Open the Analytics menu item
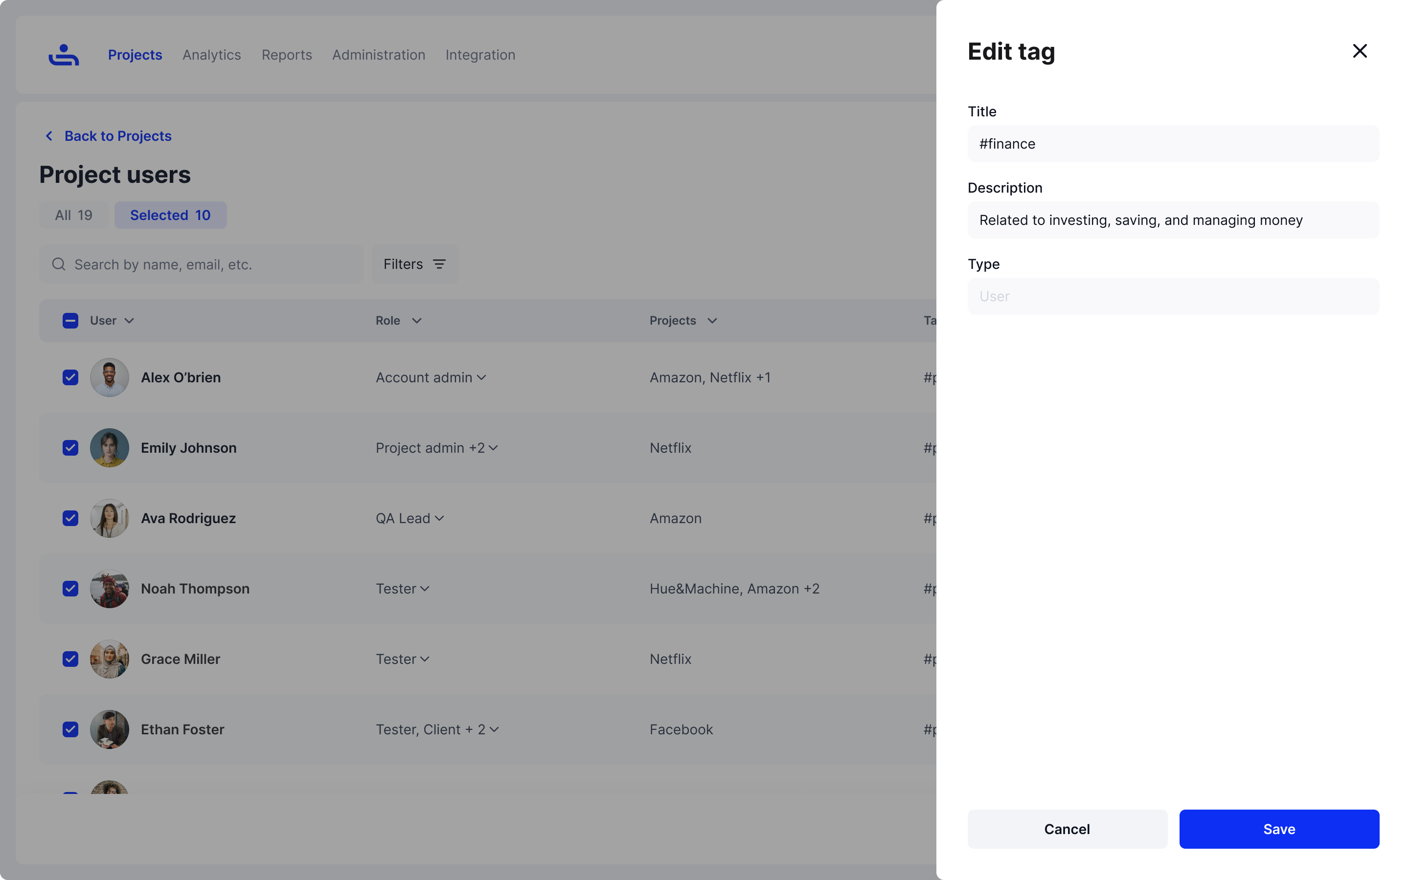The height and width of the screenshot is (880, 1409). pyautogui.click(x=211, y=55)
